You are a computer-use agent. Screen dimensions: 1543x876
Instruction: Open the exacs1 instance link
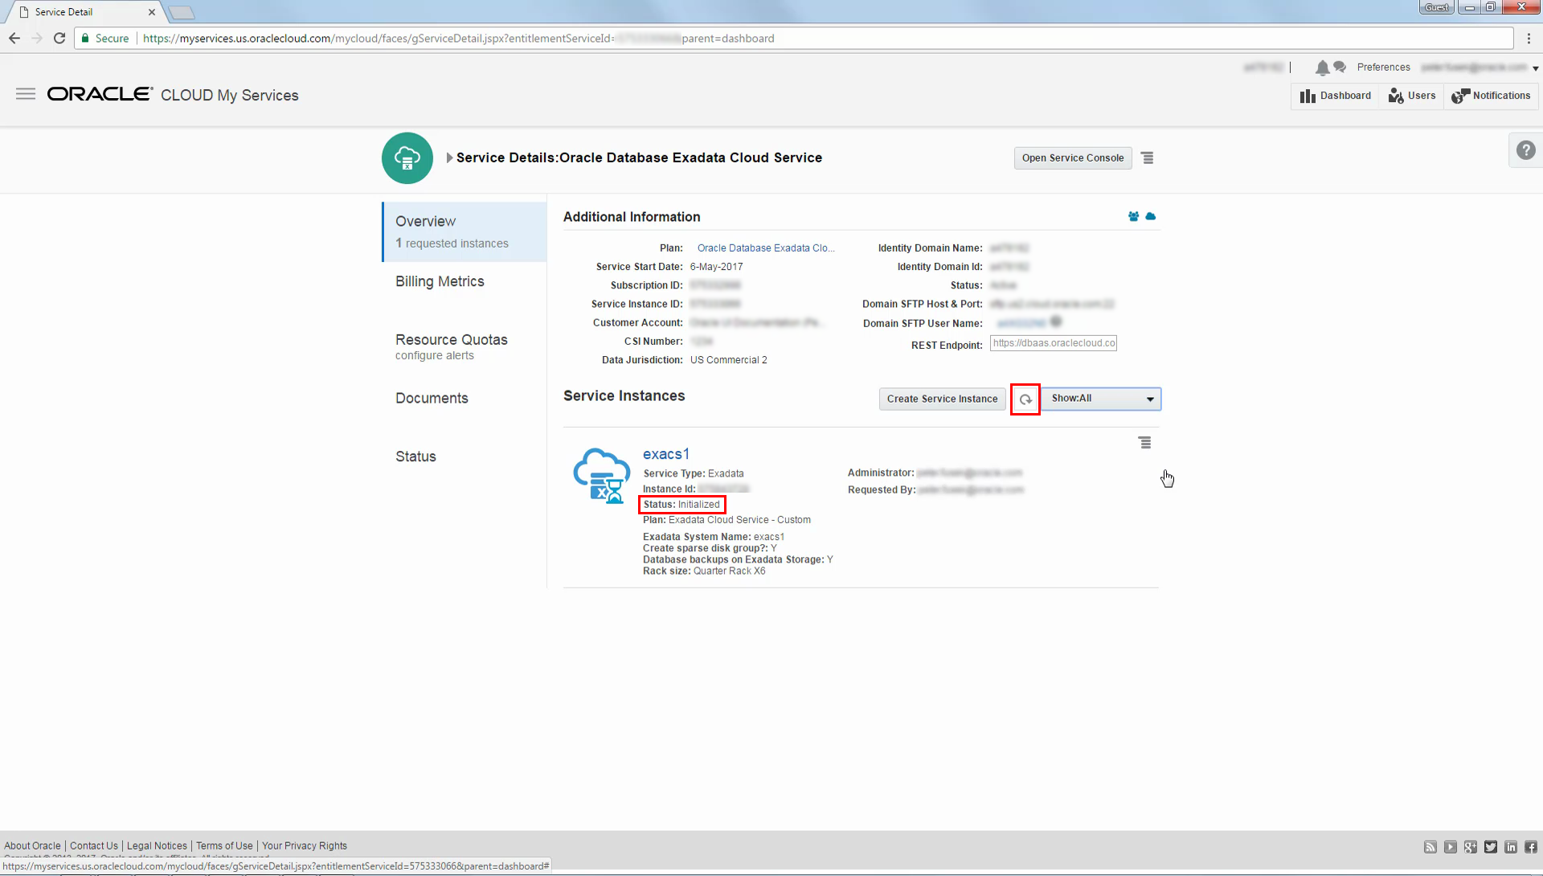pyautogui.click(x=666, y=454)
